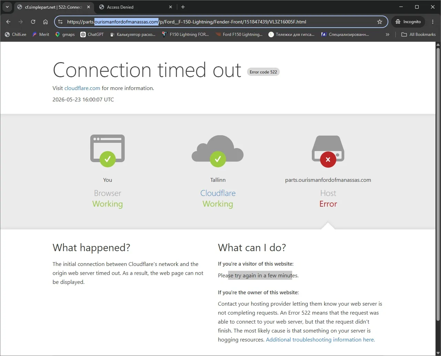This screenshot has width=441, height=356.
Task: Close the cf.simplepart.net tab
Action: click(89, 7)
